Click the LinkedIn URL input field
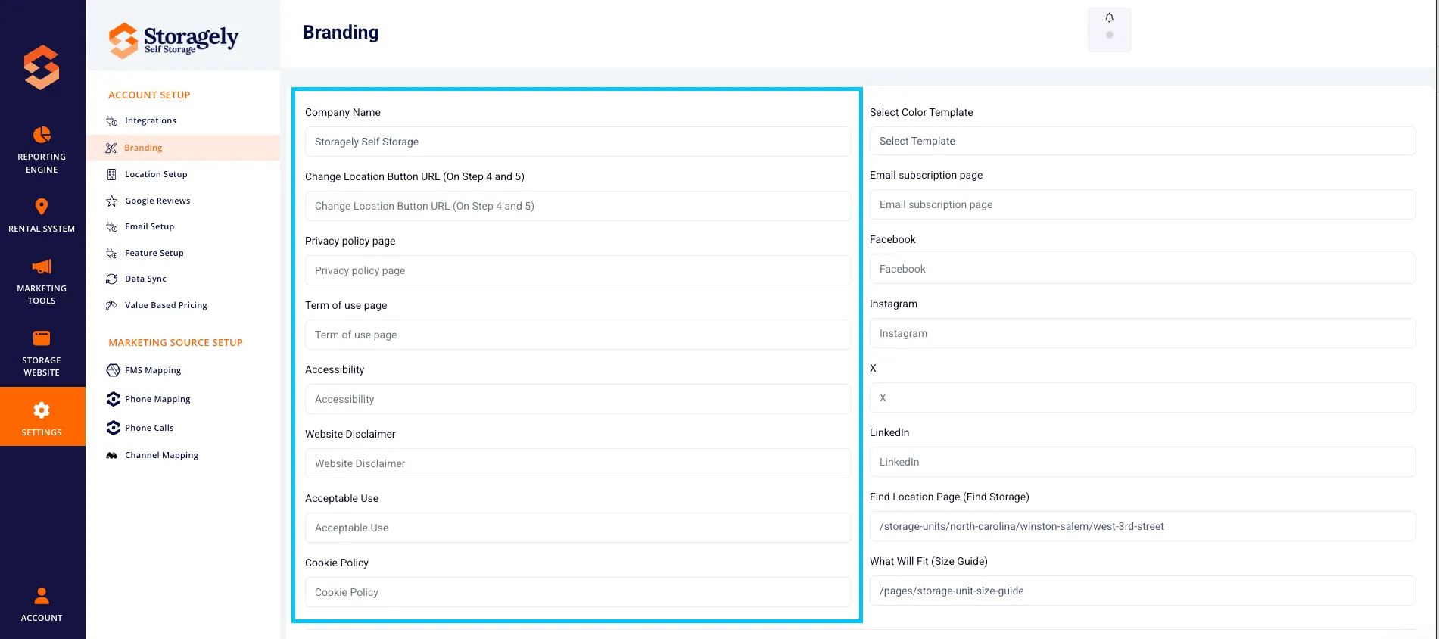Screen dimensions: 1439x639 pyautogui.click(x=1142, y=462)
